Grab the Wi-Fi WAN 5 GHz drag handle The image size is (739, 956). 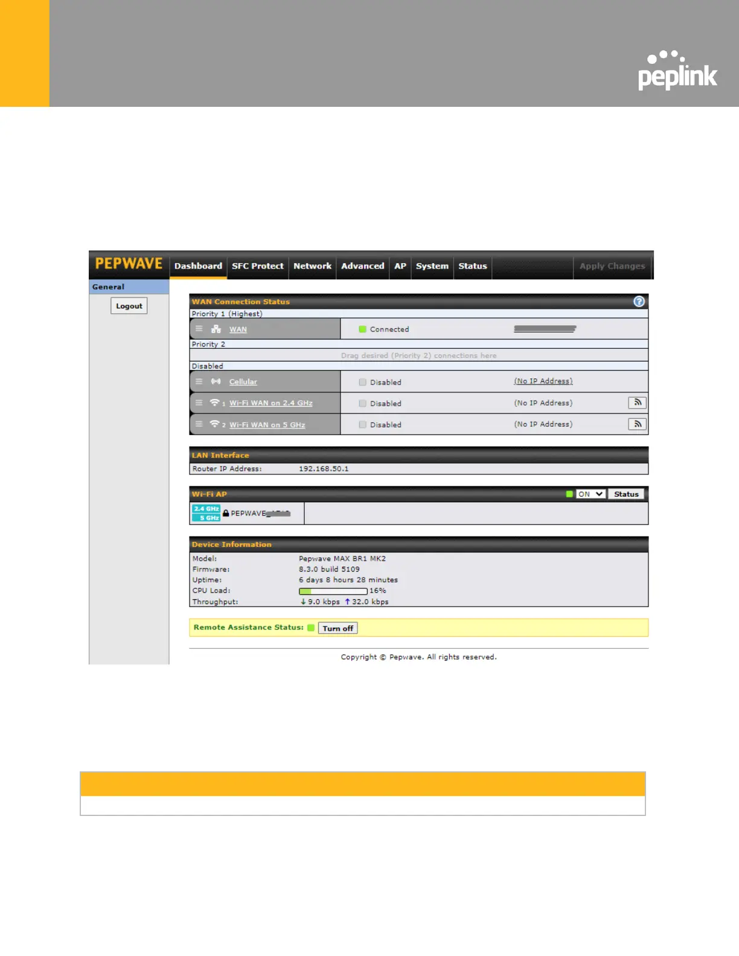[199, 424]
